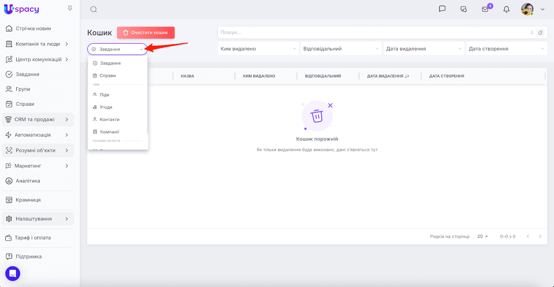Change rows per page from 20
The width and height of the screenshot is (554, 287).
(x=483, y=237)
